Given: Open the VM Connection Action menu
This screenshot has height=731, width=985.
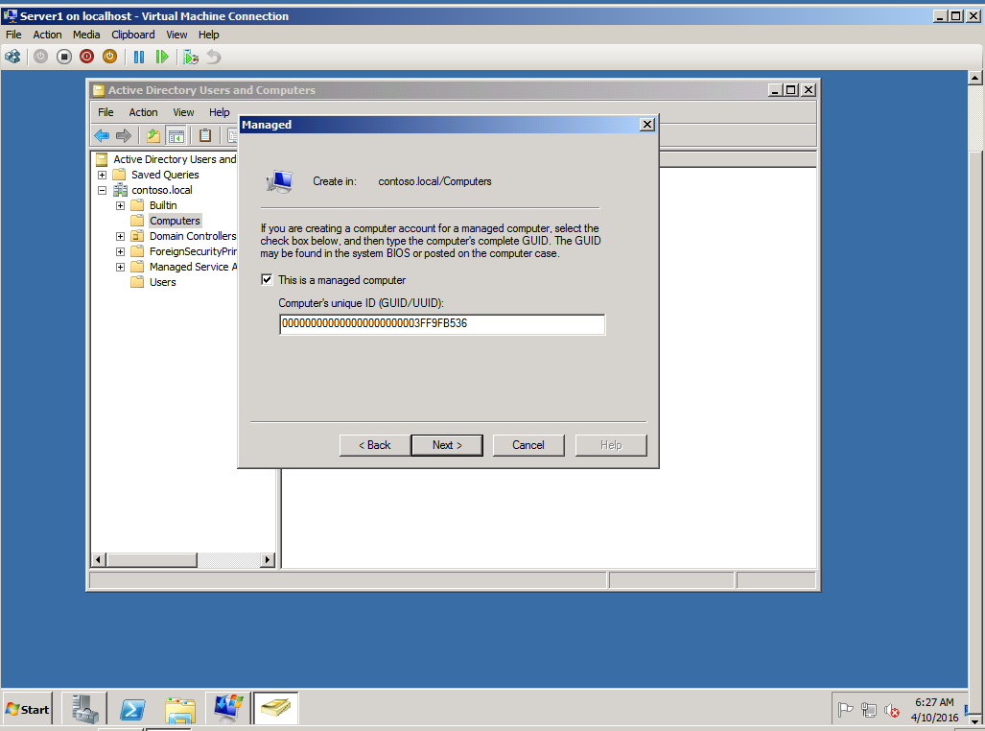Looking at the screenshot, I should tap(47, 35).
